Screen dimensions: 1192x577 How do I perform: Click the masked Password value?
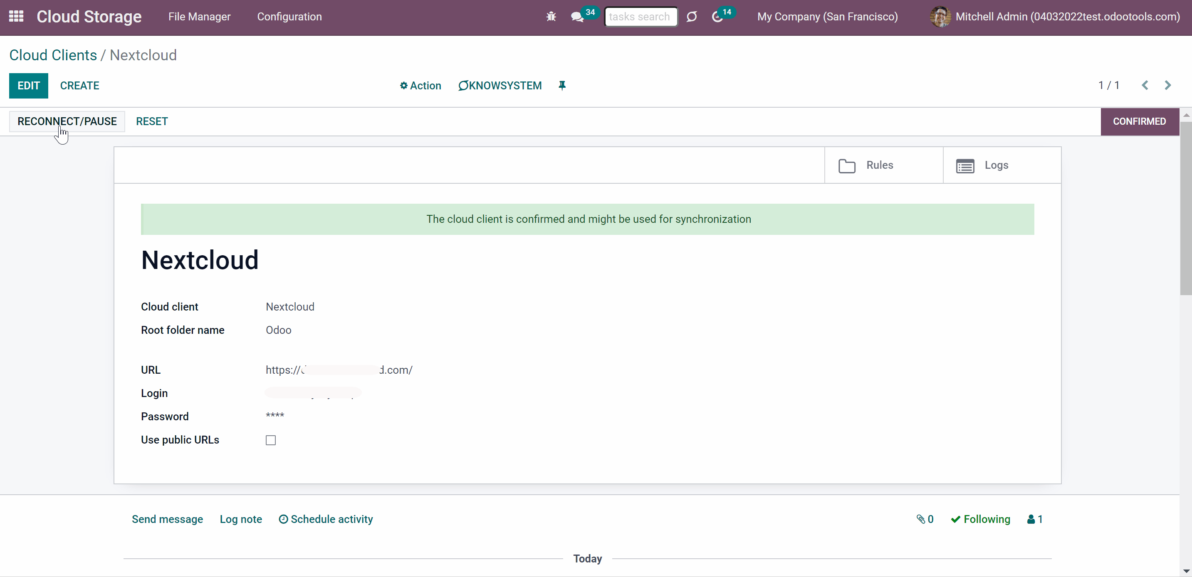(x=275, y=416)
